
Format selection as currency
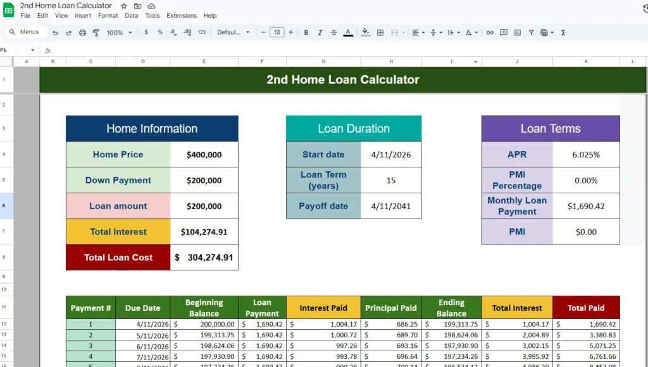coord(146,32)
